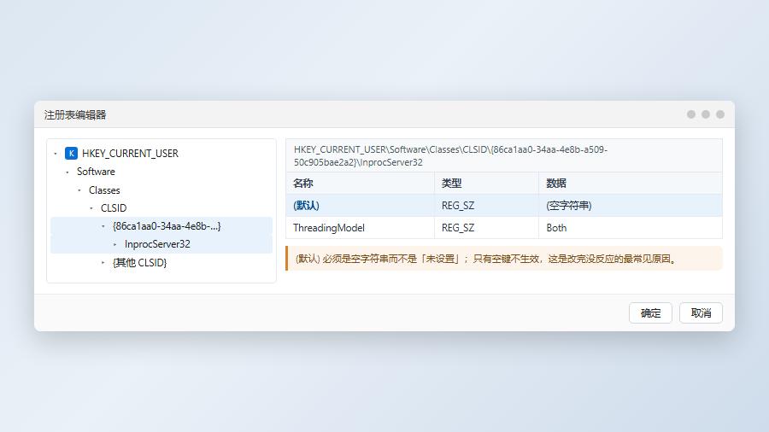The image size is (769, 432).
Task: Click the rightmost gray window control dot
Action: click(720, 114)
